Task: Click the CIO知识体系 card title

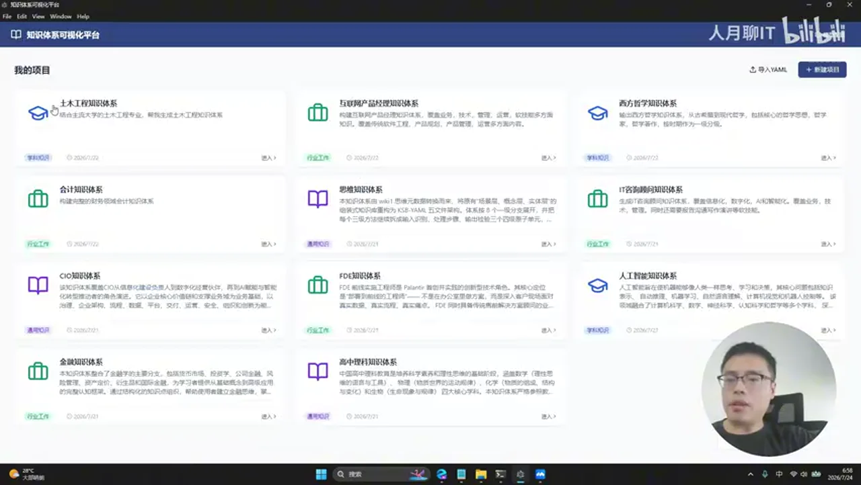Action: pos(80,276)
